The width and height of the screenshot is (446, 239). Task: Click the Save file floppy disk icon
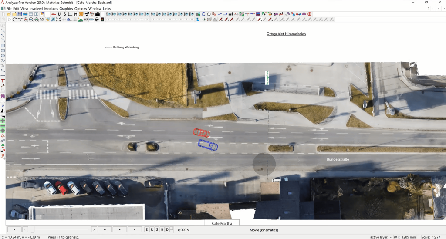20,14
